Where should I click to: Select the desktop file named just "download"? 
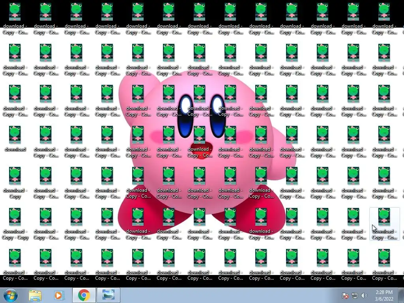point(15,139)
